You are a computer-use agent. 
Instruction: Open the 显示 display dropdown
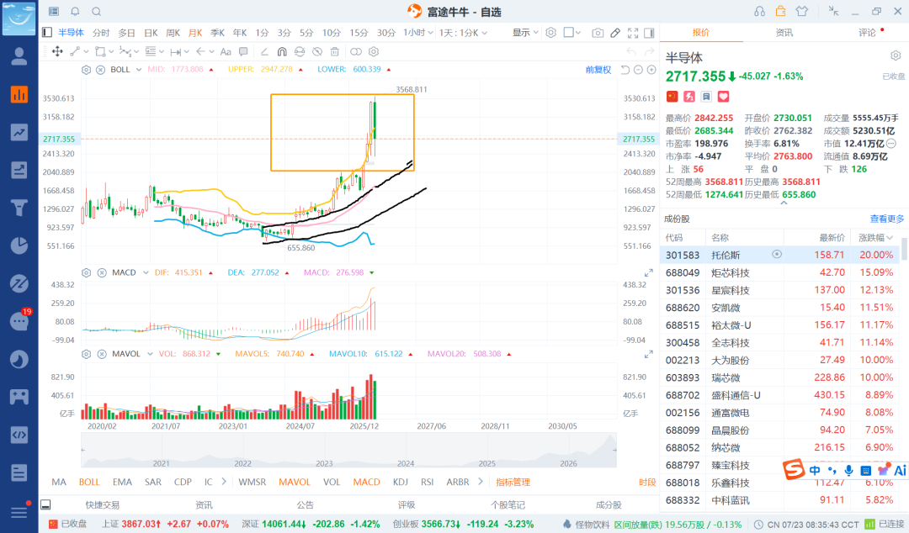[525, 33]
